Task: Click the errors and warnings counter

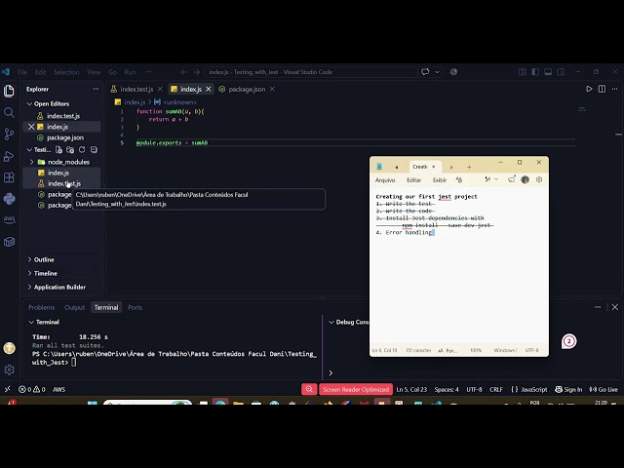Action: 32,390
